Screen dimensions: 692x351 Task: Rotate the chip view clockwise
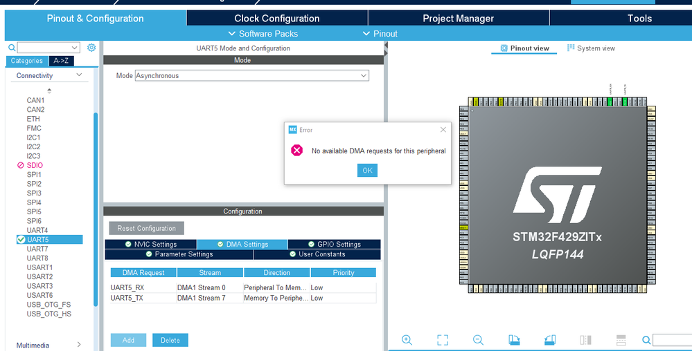tap(514, 339)
